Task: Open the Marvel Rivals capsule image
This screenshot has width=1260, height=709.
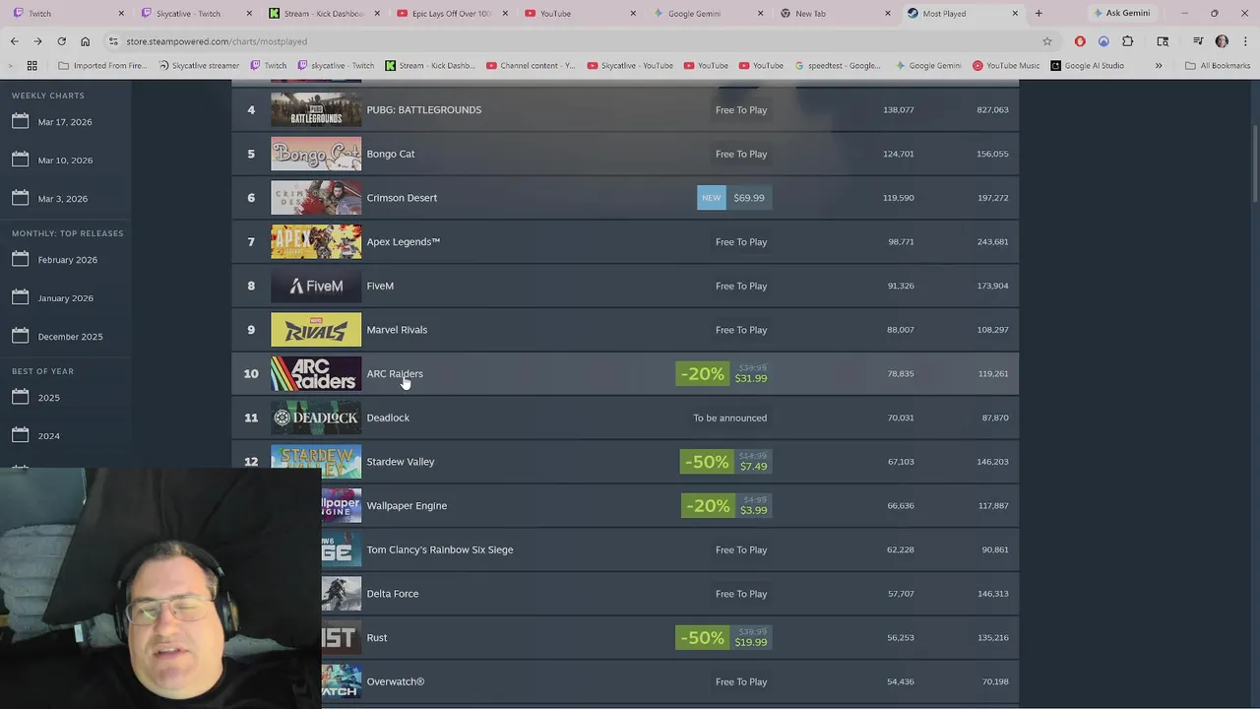Action: tap(316, 330)
